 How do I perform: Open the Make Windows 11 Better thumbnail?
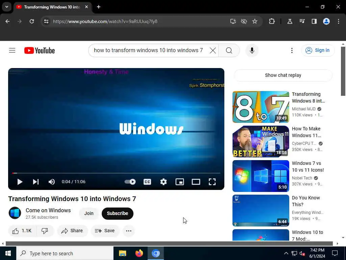click(261, 141)
